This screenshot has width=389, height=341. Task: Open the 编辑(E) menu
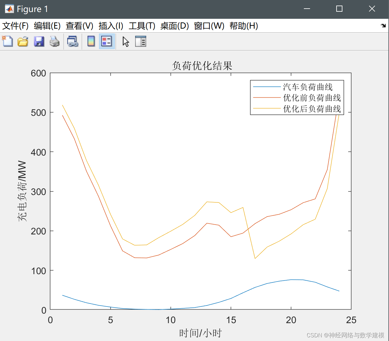tap(47, 26)
